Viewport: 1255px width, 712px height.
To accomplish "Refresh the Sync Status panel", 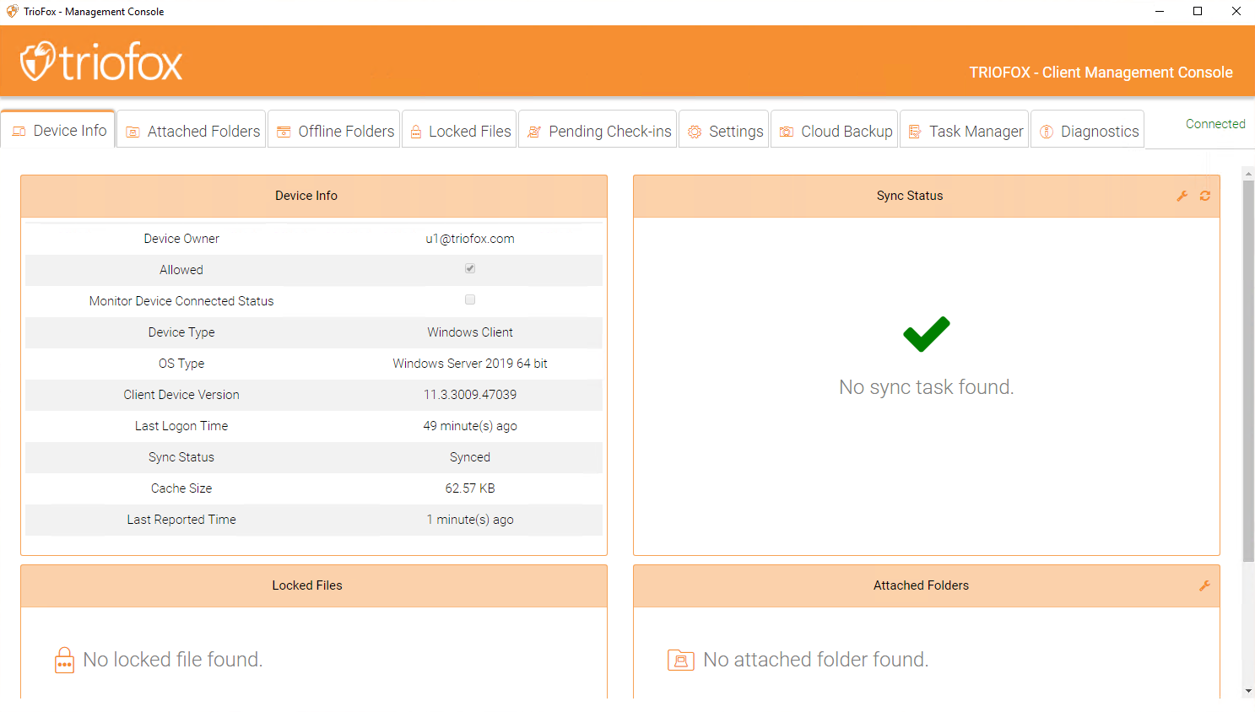I will 1205,196.
